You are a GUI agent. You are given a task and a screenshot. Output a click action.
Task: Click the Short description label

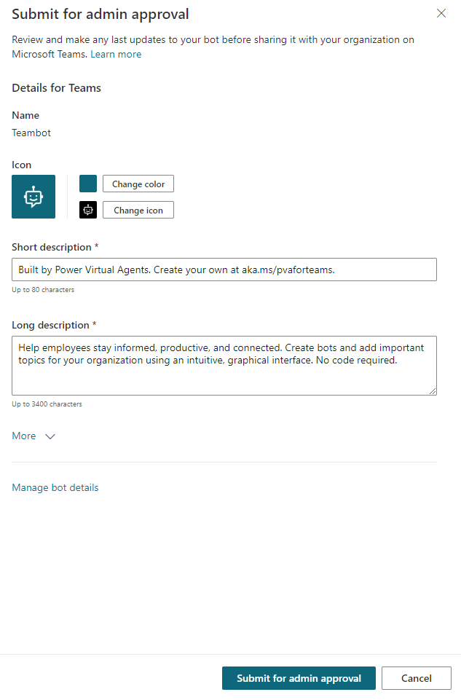click(x=52, y=248)
